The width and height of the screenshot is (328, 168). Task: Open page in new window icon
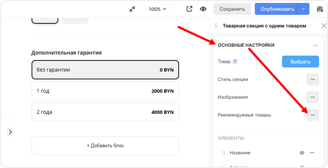189,9
